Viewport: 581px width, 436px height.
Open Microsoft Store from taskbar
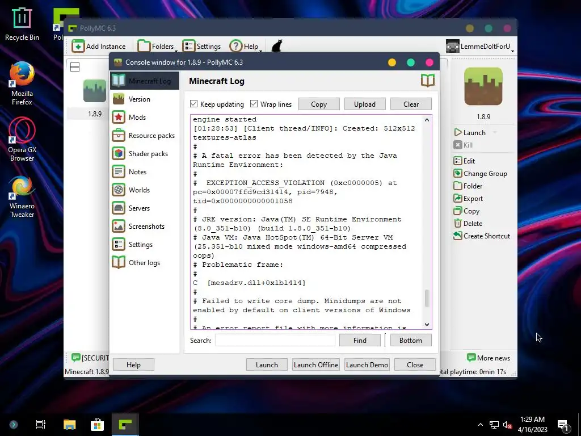tap(97, 425)
